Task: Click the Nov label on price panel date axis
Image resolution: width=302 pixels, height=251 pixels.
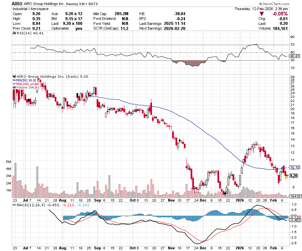Action: (171, 200)
